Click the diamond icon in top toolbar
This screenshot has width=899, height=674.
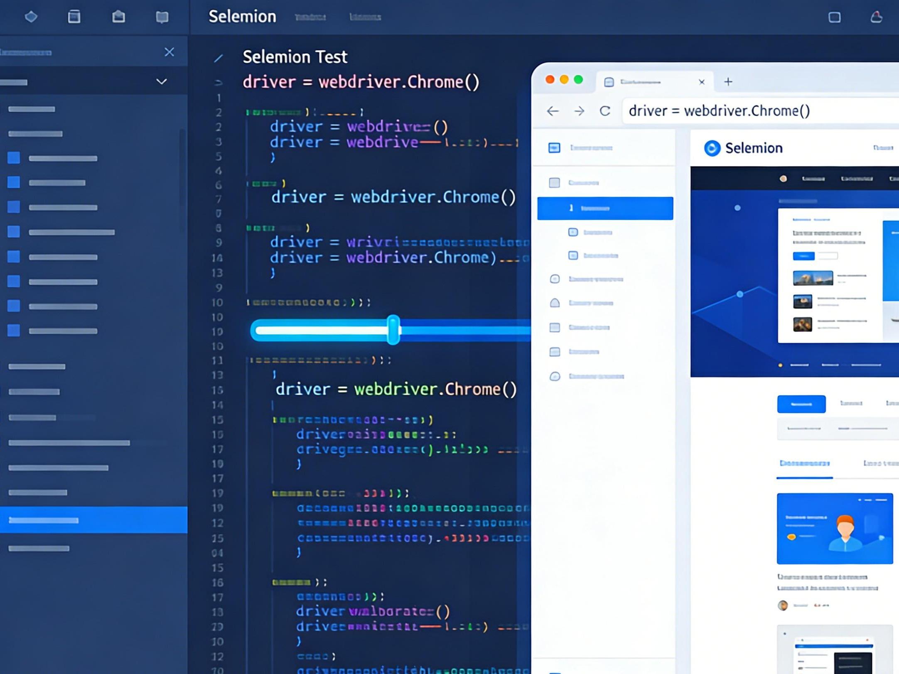pos(31,17)
